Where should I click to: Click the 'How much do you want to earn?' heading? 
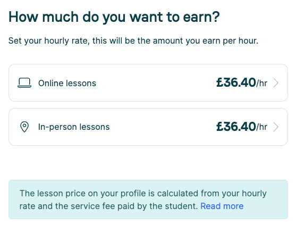[x=114, y=18]
